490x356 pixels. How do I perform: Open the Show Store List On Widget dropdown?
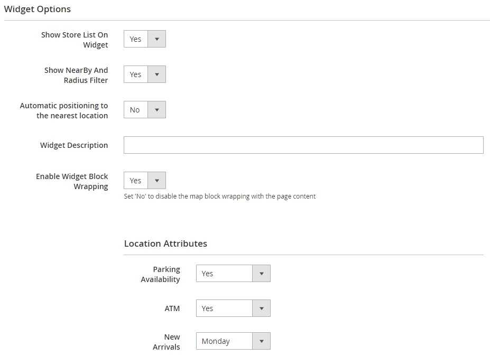coord(145,39)
